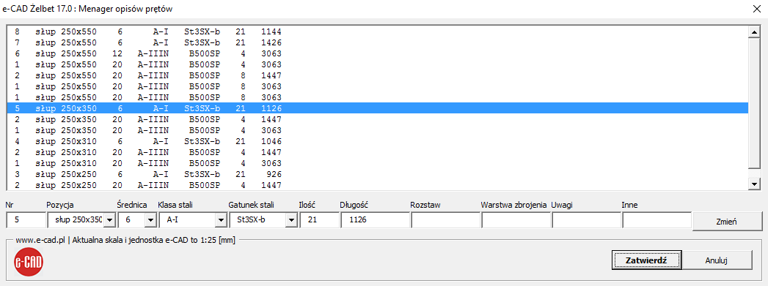Select row 1 słup 250x310 length 3063
This screenshot has height=286, width=768.
377,163
